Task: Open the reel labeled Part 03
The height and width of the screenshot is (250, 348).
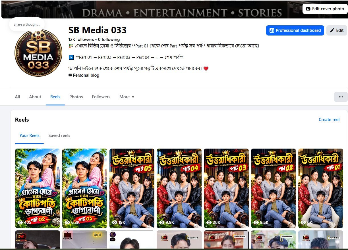Action: (x=226, y=188)
